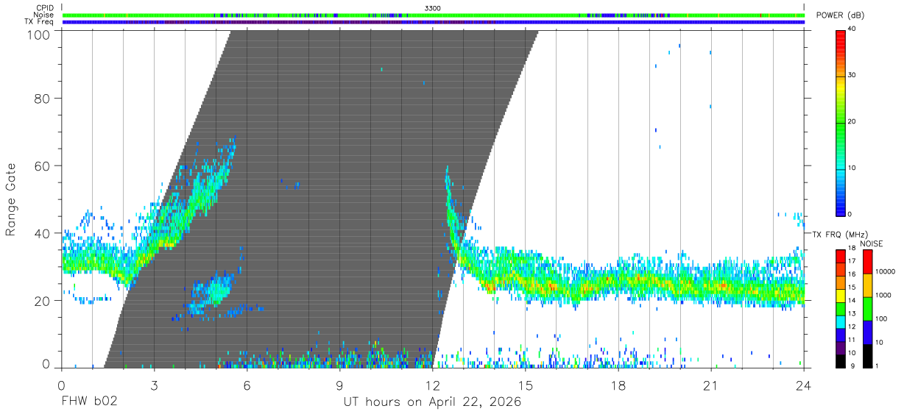
Task: Click the black swatch of the TX FRQ color bar
Action: 841,361
